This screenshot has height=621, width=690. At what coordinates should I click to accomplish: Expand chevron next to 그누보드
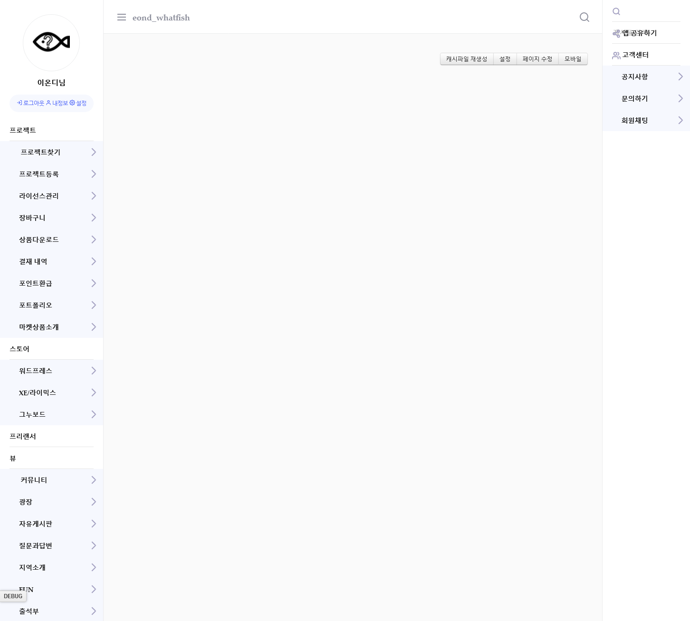[x=94, y=414]
